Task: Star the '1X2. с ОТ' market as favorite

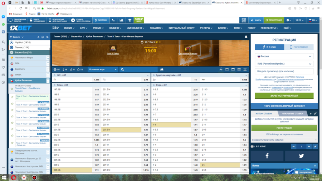Action: coord(54,75)
